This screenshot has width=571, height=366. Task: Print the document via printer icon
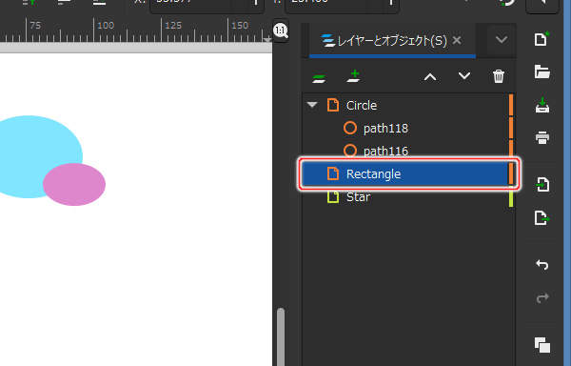pyautogui.click(x=542, y=138)
